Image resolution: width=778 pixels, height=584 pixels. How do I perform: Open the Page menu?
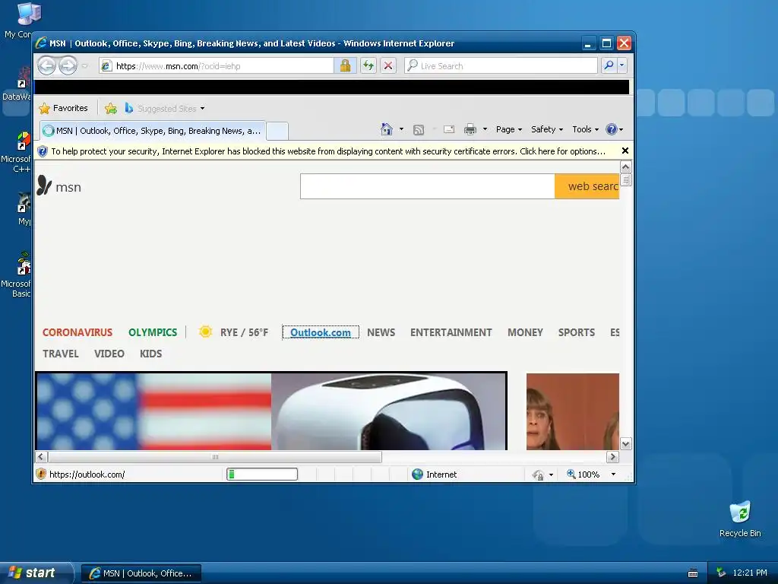click(509, 129)
